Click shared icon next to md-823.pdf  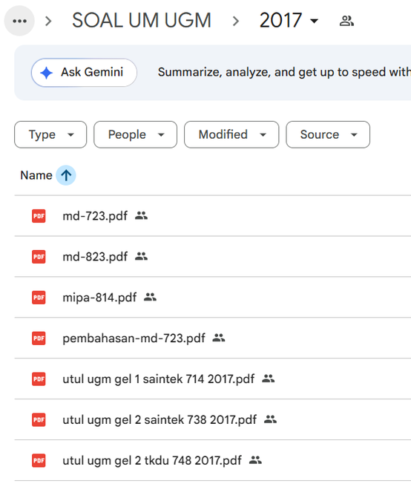[x=141, y=256]
